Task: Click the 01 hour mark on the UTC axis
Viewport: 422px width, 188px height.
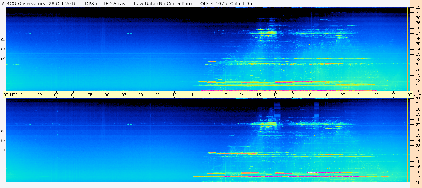Action: (x=23, y=95)
